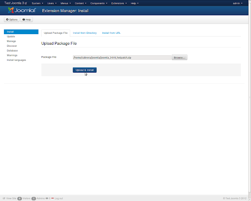This screenshot has width=251, height=201.
Task: Click the 'Package File' field label
Action: coord(49,57)
